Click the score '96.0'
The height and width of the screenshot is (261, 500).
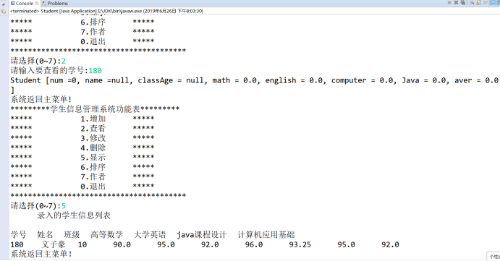pyautogui.click(x=254, y=244)
